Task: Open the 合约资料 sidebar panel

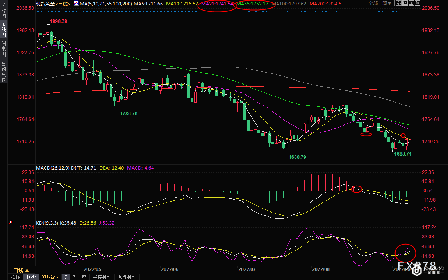Action: 4,71
